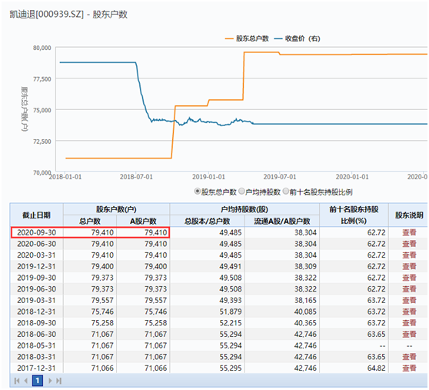The height and width of the screenshot is (390, 429).
Task: Open 查看 link for 2019-12-31 row
Action: (x=409, y=266)
